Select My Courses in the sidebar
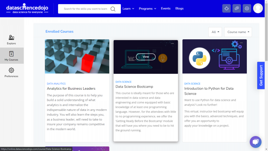268x151 pixels. click(12, 56)
